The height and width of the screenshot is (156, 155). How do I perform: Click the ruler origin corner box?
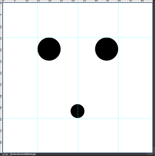1,1
